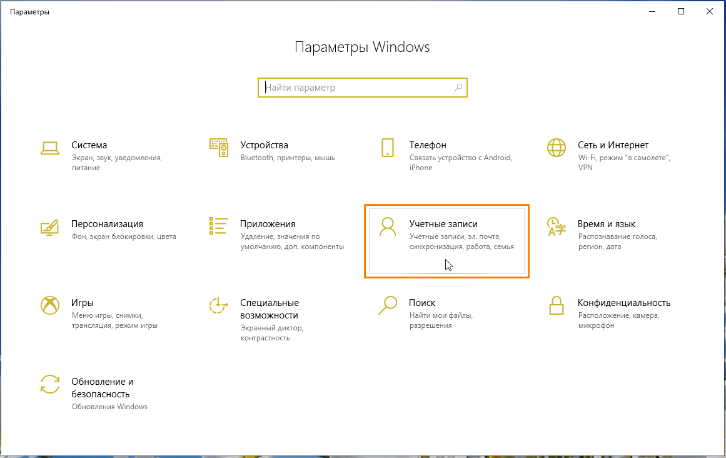Screen dimensions: 726x458
Task: Select the Экран, звук, уведомления description text
Action: tap(116, 157)
